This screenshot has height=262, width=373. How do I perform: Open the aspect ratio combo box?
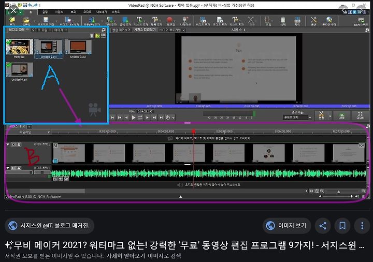[x=297, y=117]
